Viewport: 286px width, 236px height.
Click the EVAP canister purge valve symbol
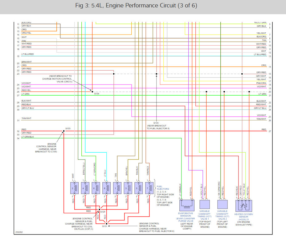[187, 205]
